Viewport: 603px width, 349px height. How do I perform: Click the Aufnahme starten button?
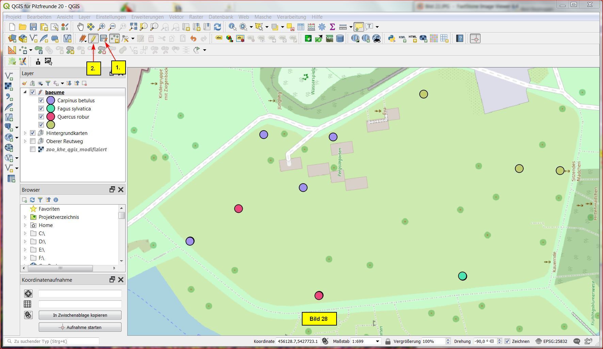80,327
